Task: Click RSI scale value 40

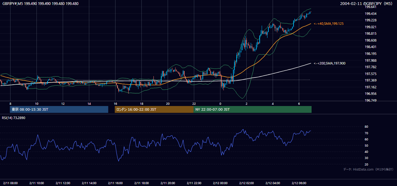Action: pyautogui.click(x=367, y=152)
